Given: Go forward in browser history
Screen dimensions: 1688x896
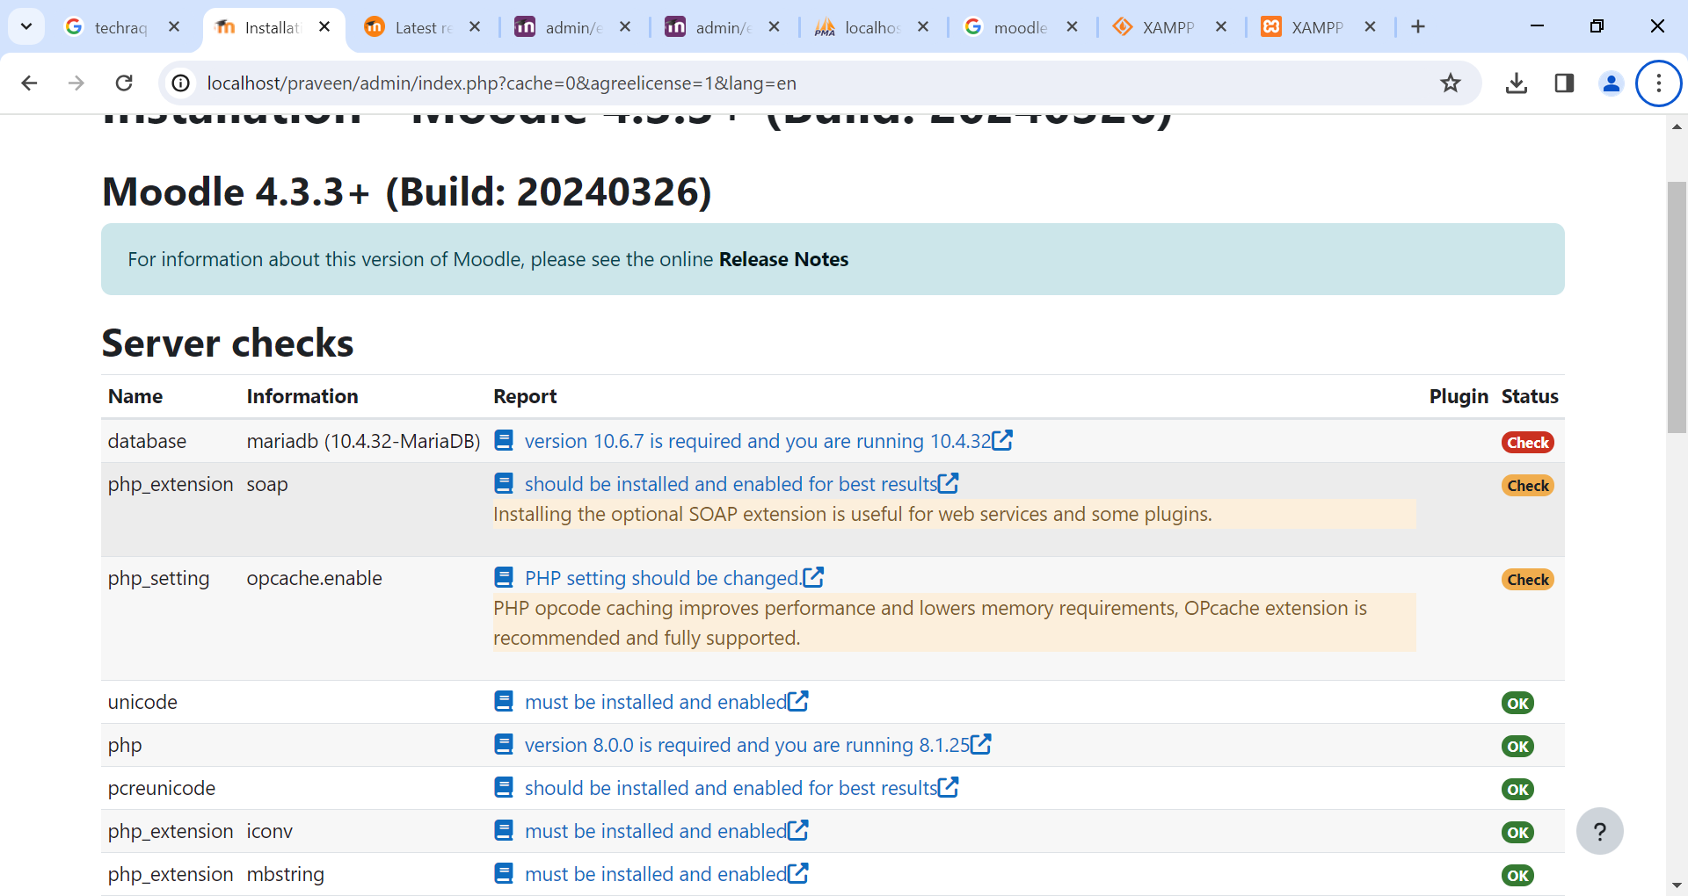Looking at the screenshot, I should pyautogui.click(x=76, y=83).
